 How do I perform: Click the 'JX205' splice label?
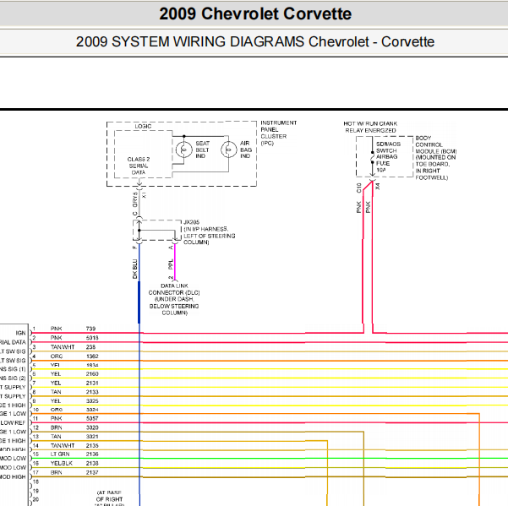(192, 222)
